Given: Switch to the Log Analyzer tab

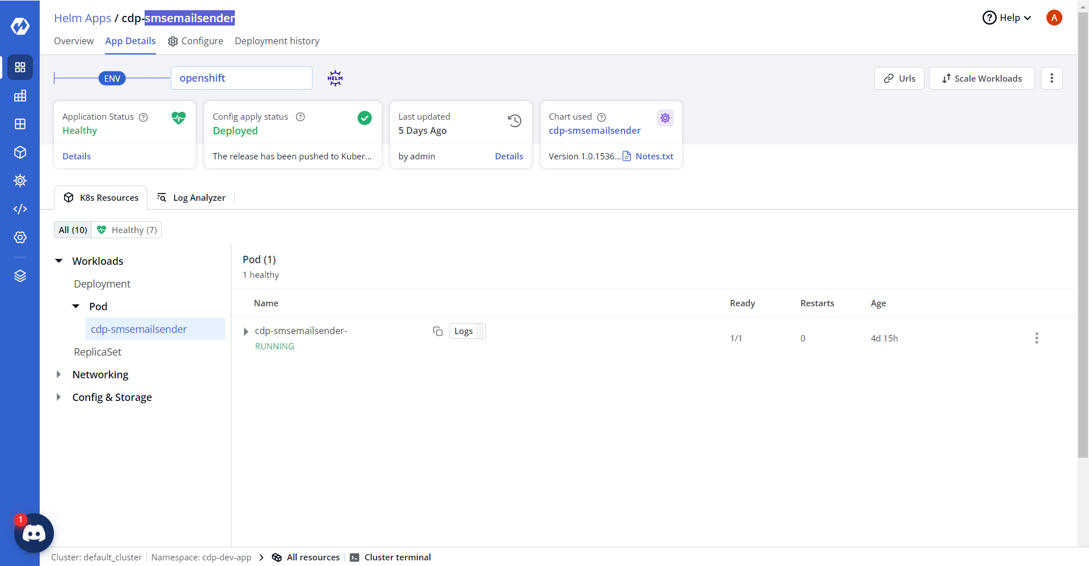Looking at the screenshot, I should 191,198.
